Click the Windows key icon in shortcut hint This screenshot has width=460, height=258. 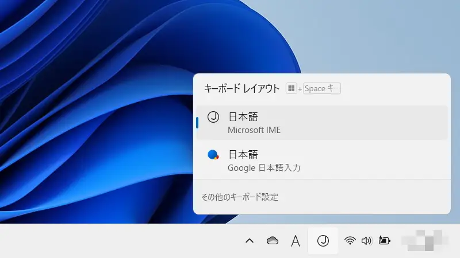coord(292,88)
